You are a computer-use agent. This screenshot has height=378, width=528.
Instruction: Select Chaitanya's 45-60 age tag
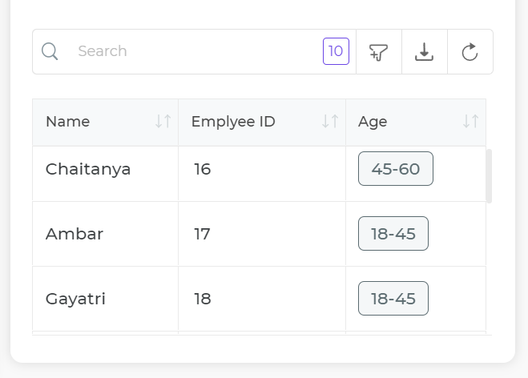click(396, 169)
